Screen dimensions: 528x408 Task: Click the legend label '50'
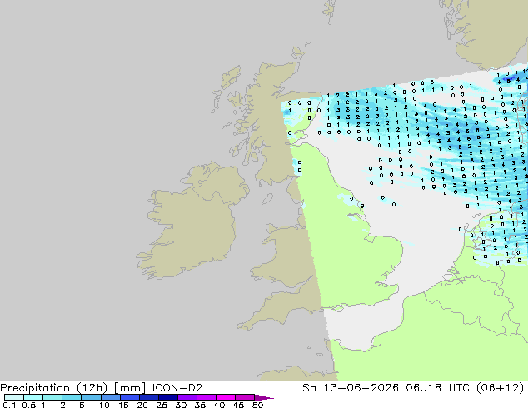pos(257,405)
